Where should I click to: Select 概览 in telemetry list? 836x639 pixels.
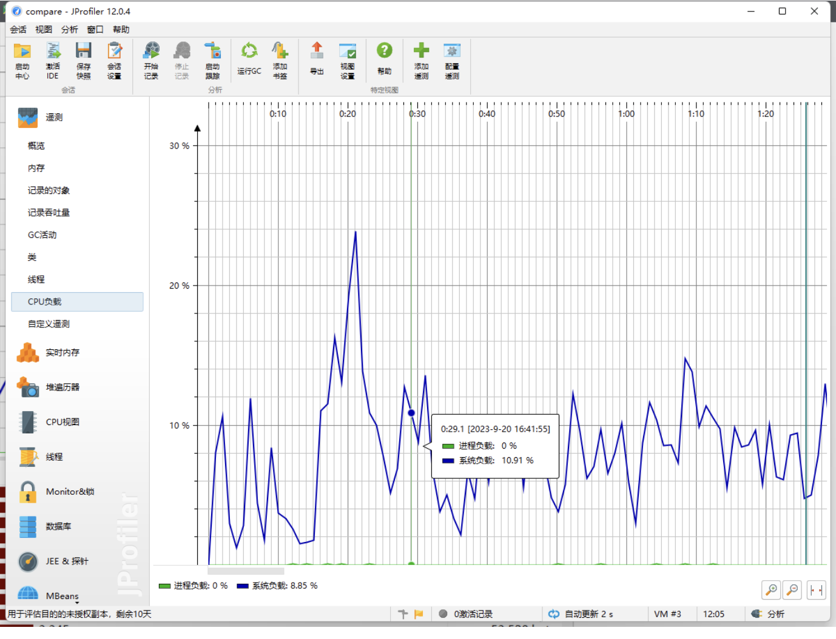[x=36, y=146]
